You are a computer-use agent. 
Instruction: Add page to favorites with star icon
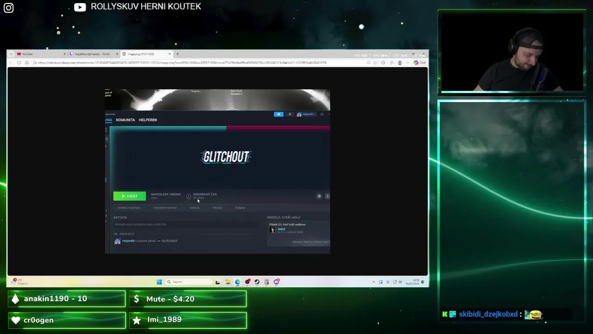tap(375, 63)
